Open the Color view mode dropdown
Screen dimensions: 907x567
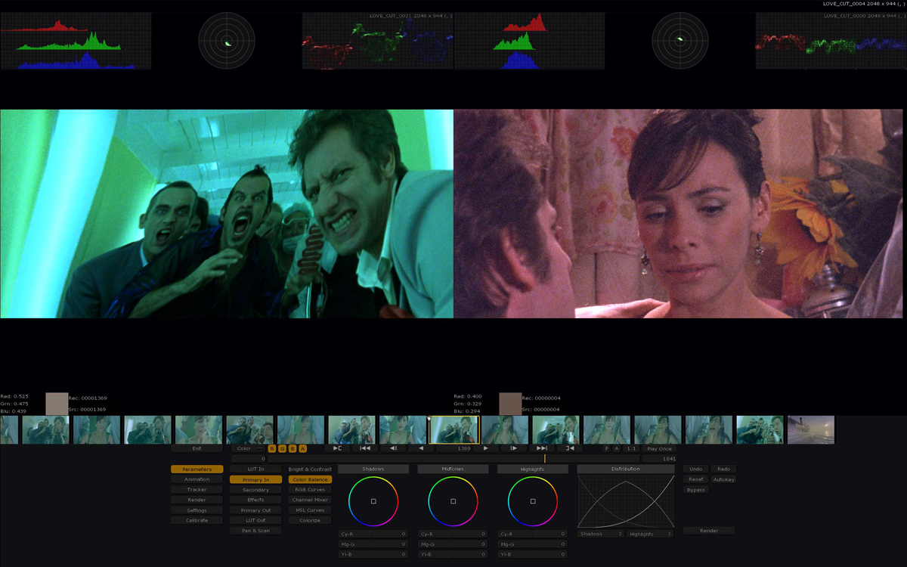(x=248, y=448)
